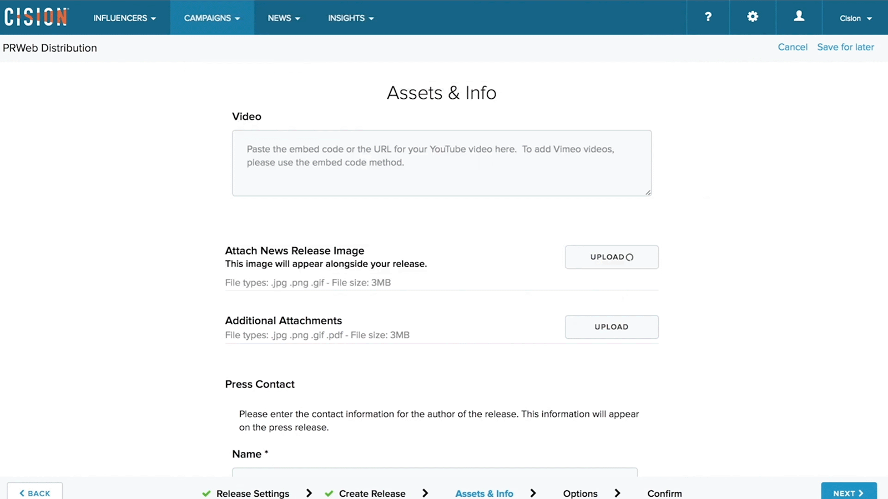
Task: Click the NEXT button
Action: pyautogui.click(x=849, y=492)
